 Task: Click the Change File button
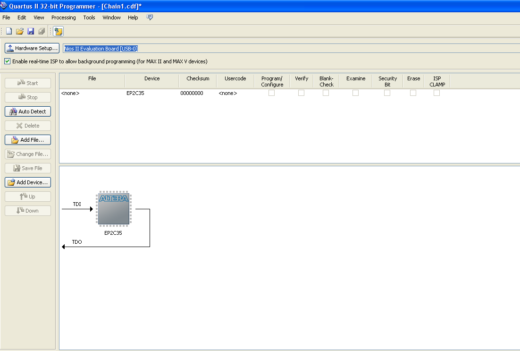28,154
